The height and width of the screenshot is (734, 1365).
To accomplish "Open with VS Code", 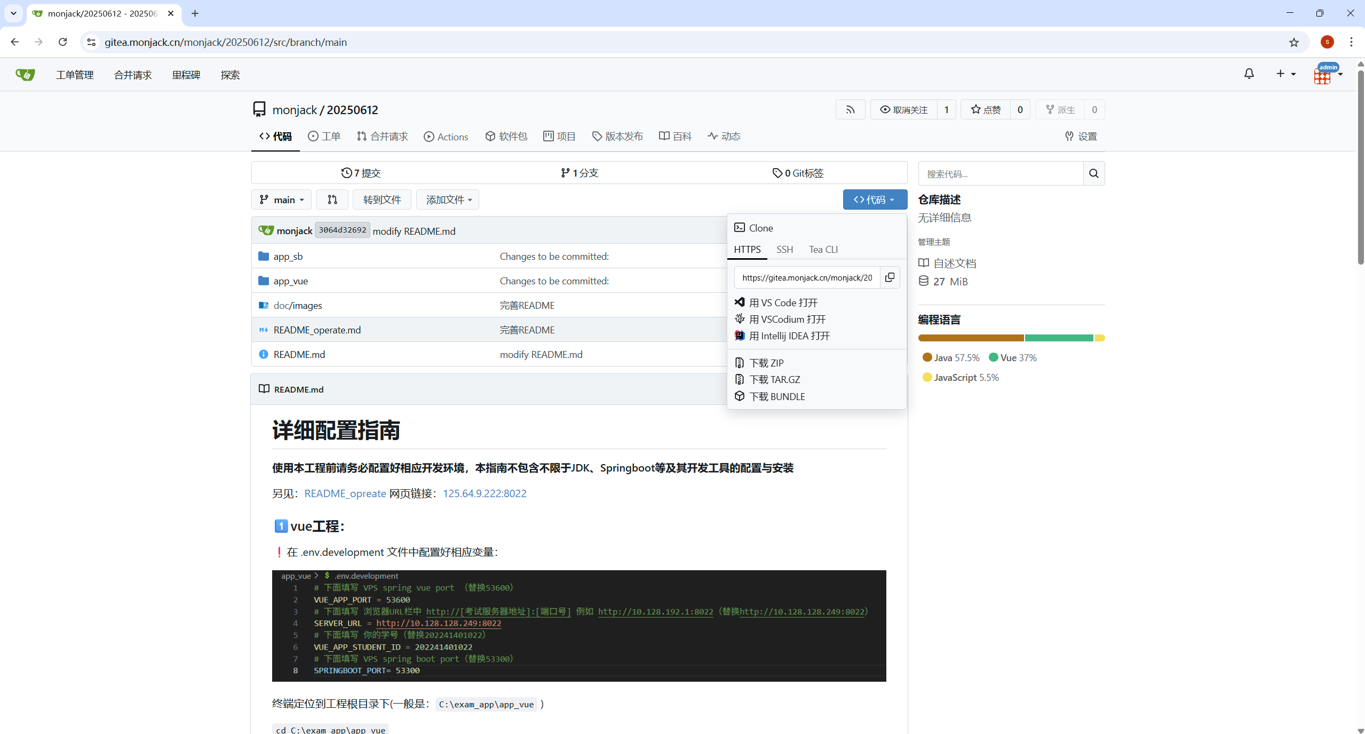I will pos(783,302).
